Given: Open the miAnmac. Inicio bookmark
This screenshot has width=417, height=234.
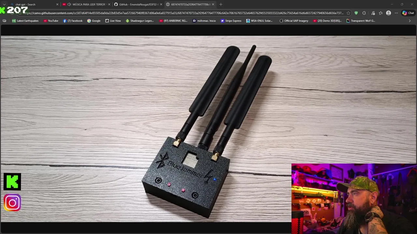Looking at the screenshot, I should (x=204, y=21).
